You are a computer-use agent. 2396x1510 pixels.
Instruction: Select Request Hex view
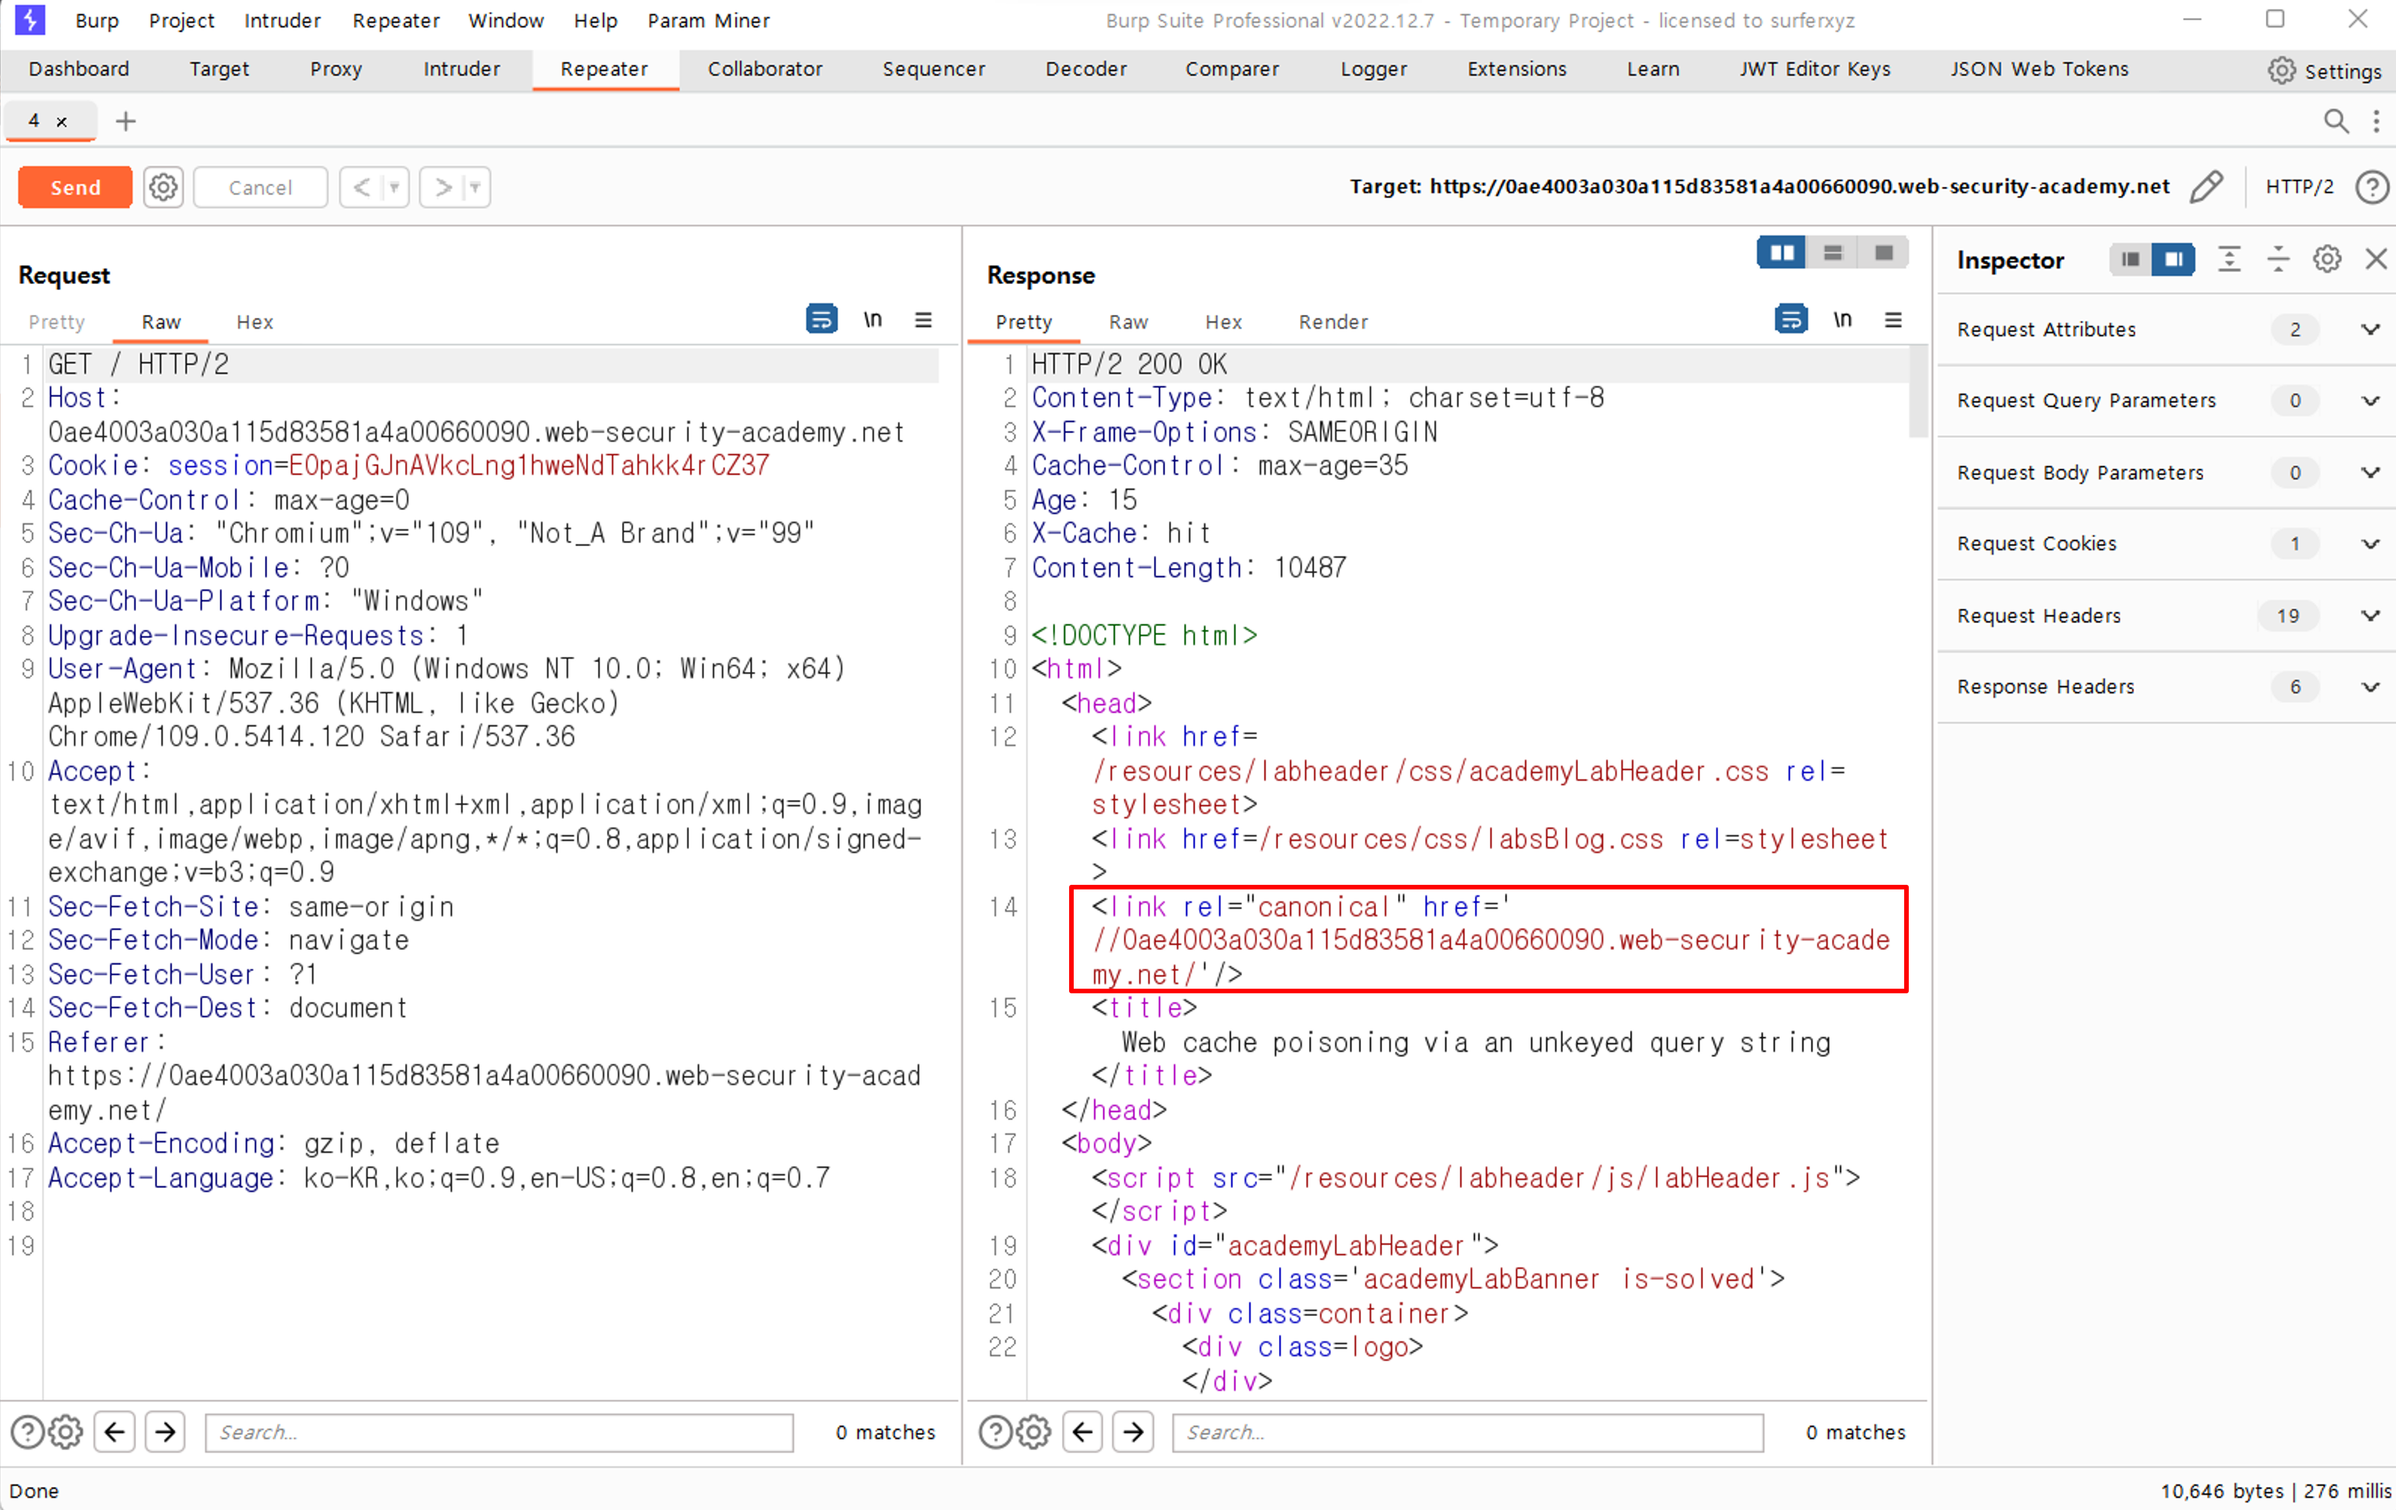click(254, 321)
